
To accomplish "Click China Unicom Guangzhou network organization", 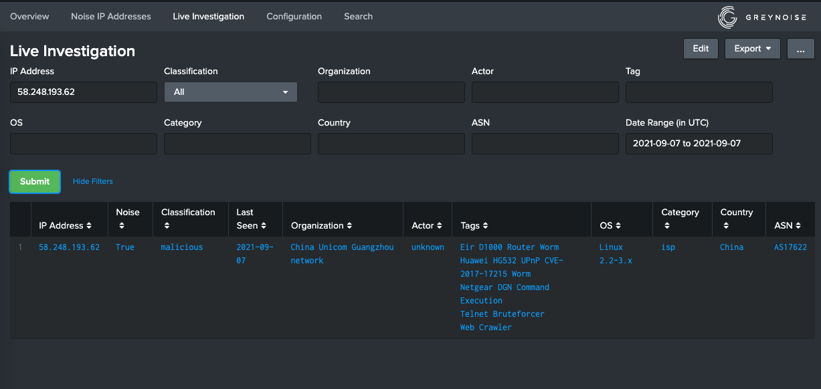I will click(342, 254).
